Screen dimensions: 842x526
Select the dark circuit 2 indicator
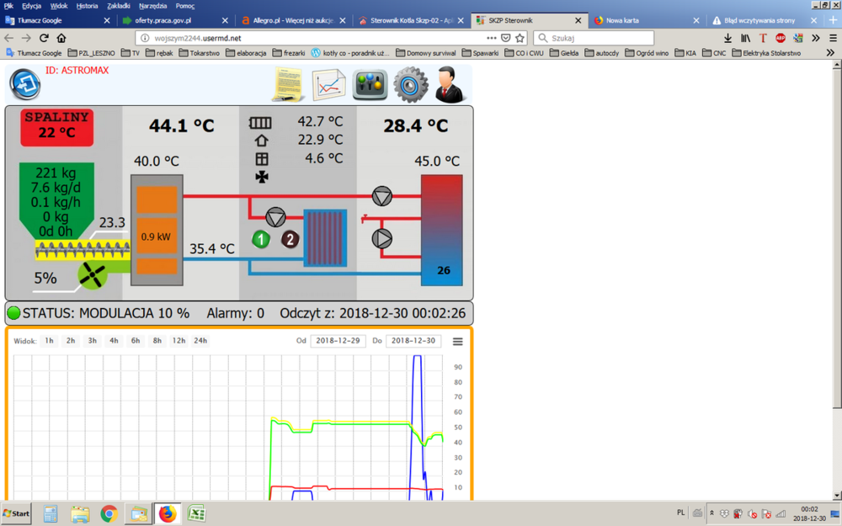coord(290,239)
